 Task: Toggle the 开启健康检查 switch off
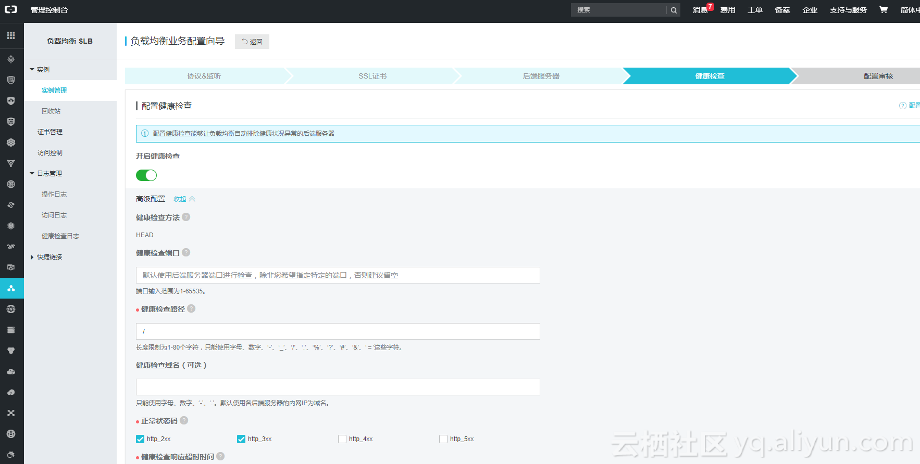point(146,175)
